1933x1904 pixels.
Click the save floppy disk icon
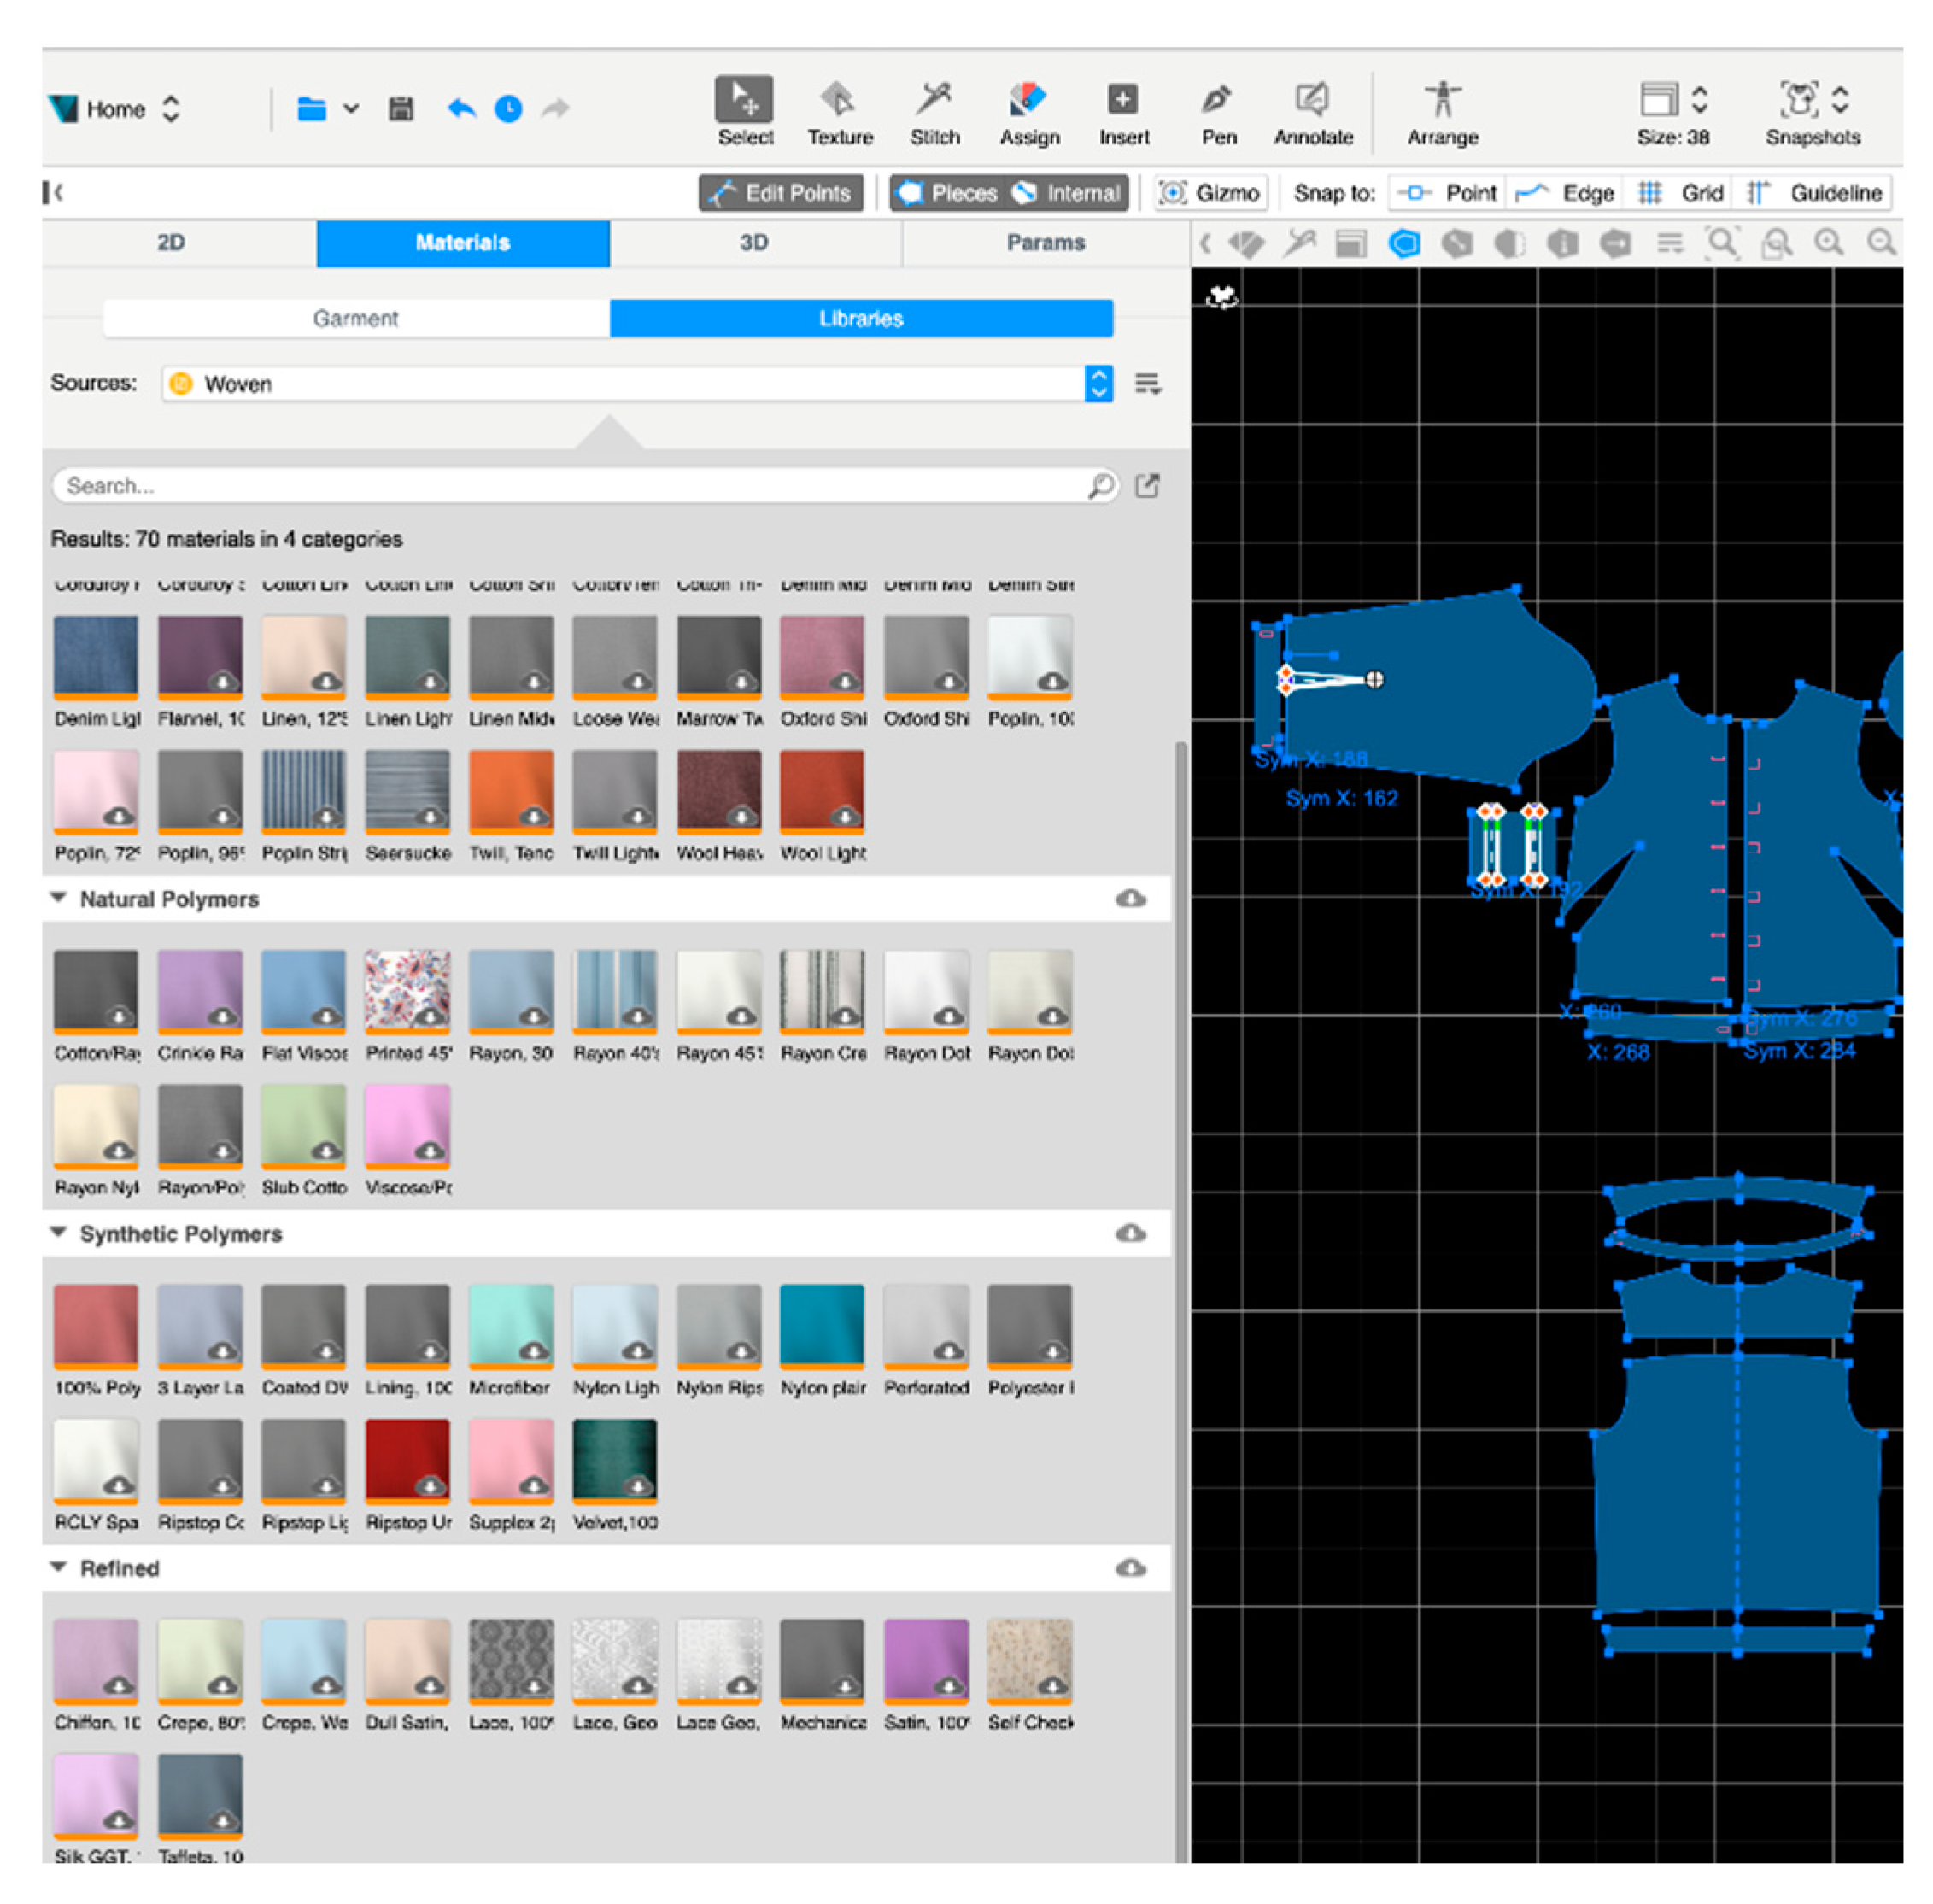pos(401,108)
